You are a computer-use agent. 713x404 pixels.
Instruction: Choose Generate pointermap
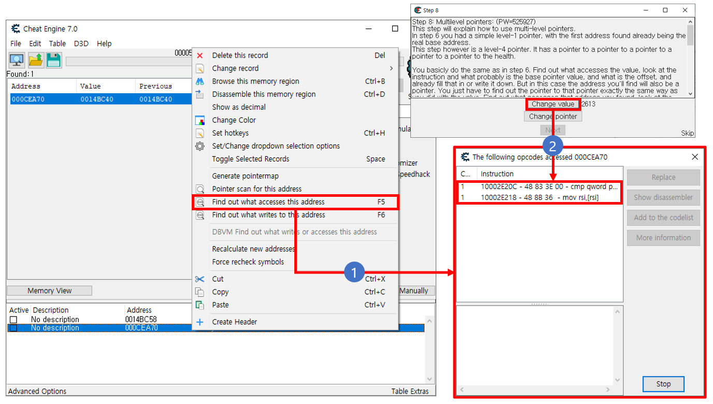click(294, 176)
